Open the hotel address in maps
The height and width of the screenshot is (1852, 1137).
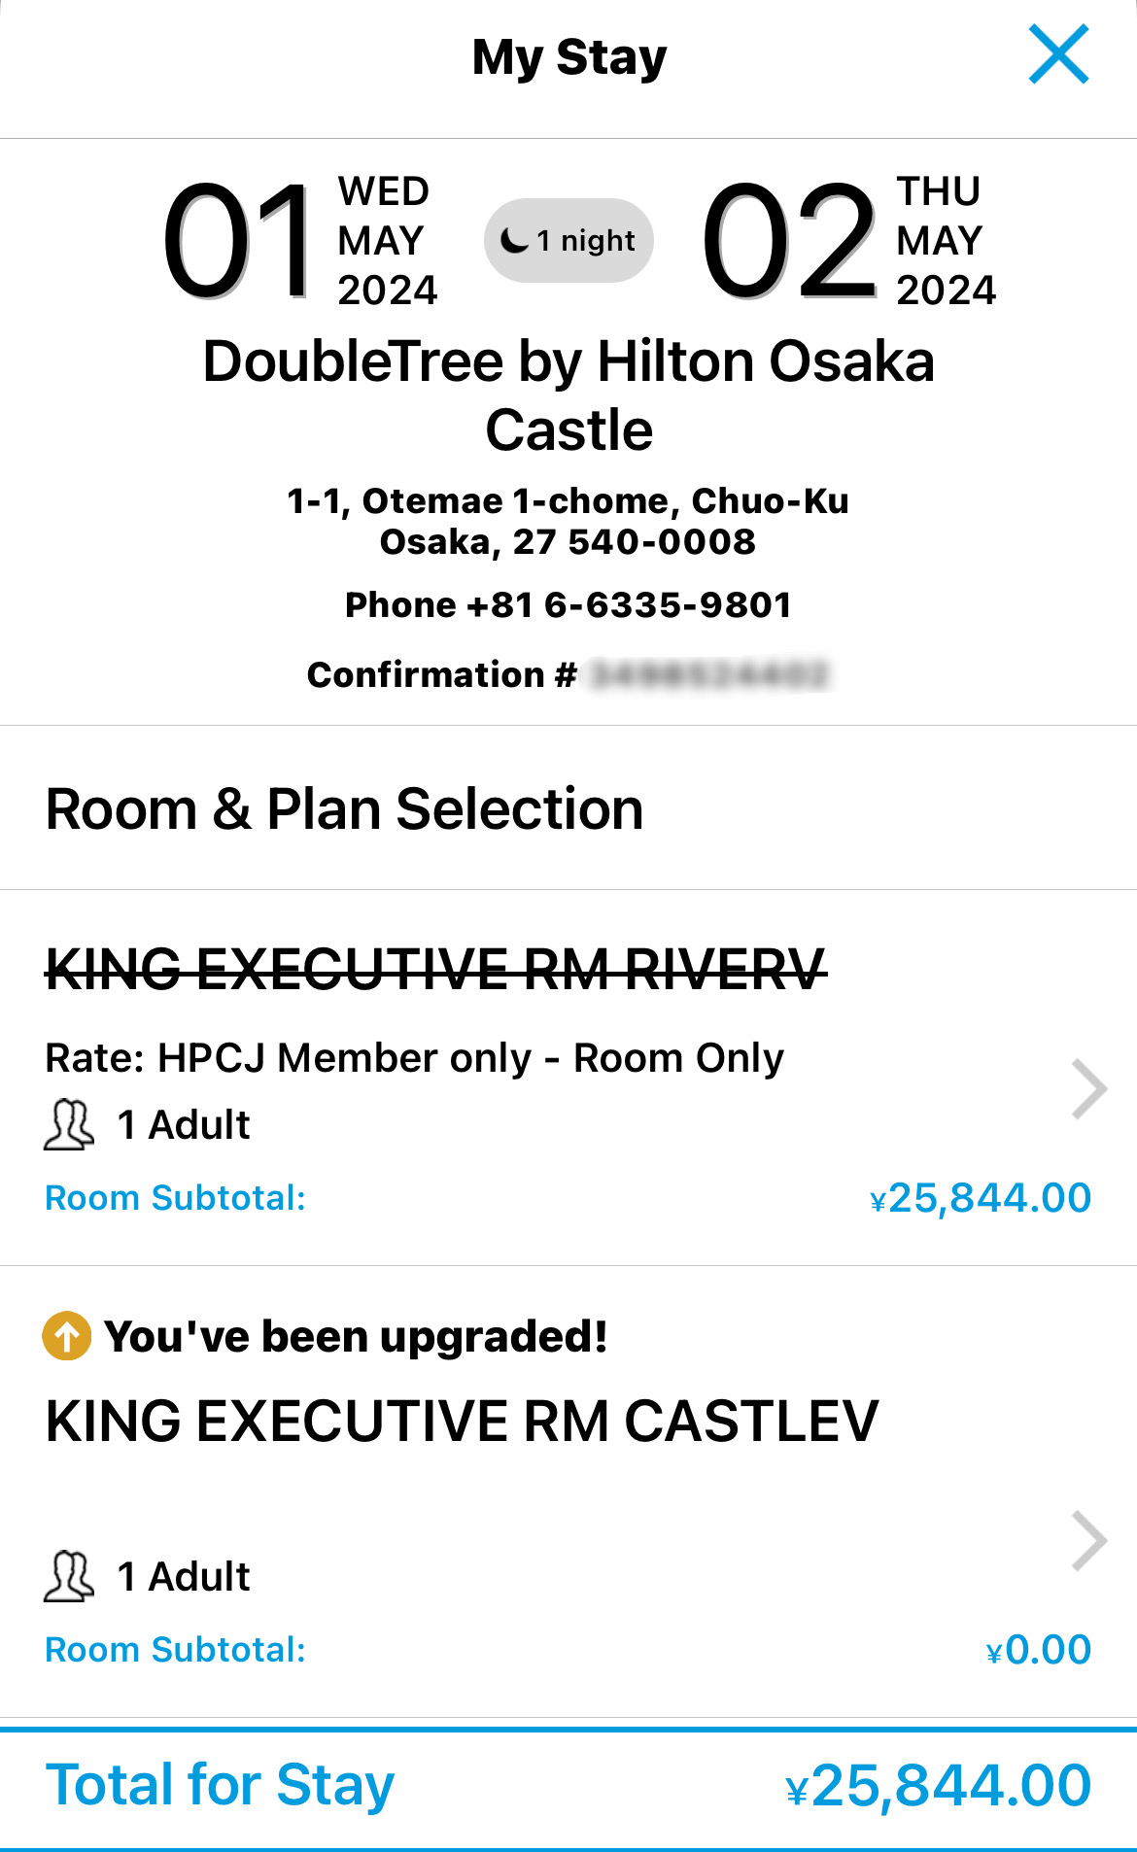(568, 522)
